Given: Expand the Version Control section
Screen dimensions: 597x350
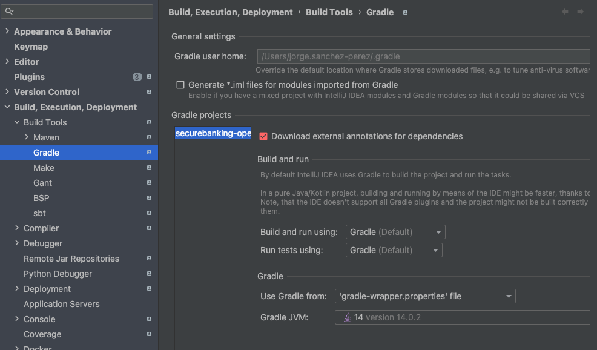Looking at the screenshot, I should point(7,92).
